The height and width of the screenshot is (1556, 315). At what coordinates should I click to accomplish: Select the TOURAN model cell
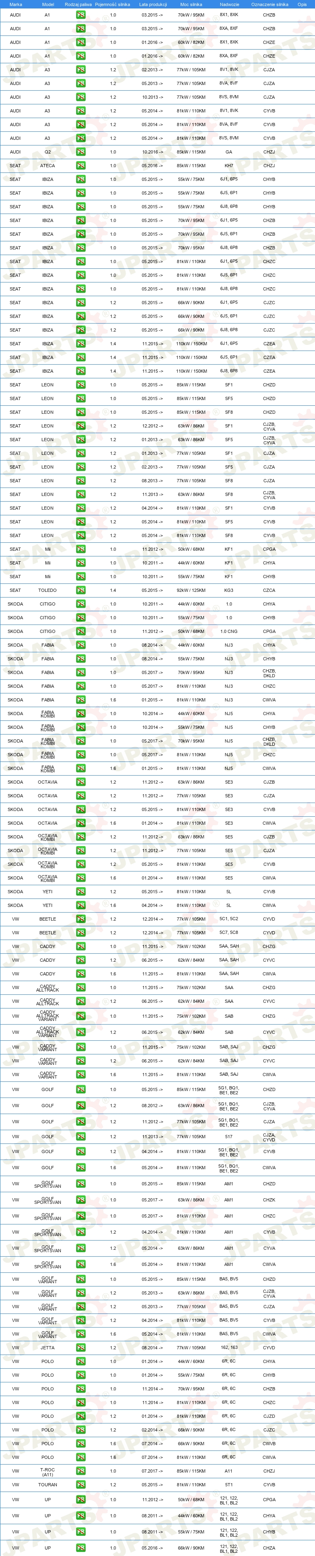tap(48, 1485)
